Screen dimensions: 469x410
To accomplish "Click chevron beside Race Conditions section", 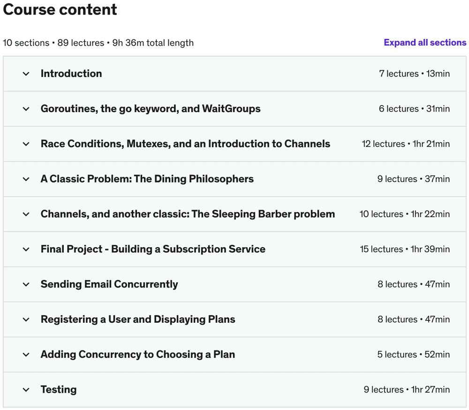I will [26, 144].
